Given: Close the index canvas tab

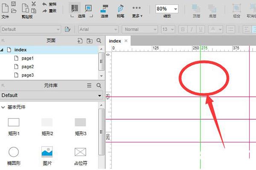Looking at the screenshot, I should coord(126,41).
